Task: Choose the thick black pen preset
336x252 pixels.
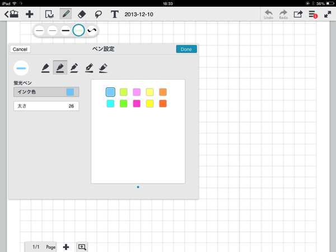Action: click(66, 30)
